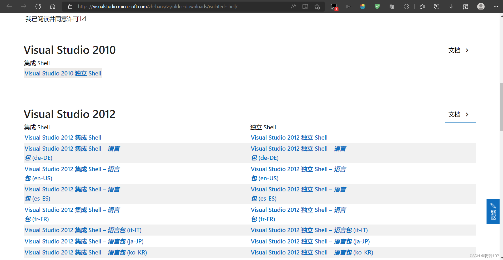503x260 pixels.
Task: Click the browser Back navigation arrow
Action: [9, 6]
